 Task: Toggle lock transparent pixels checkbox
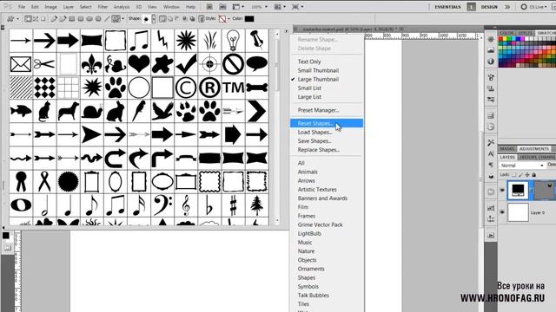[513, 175]
